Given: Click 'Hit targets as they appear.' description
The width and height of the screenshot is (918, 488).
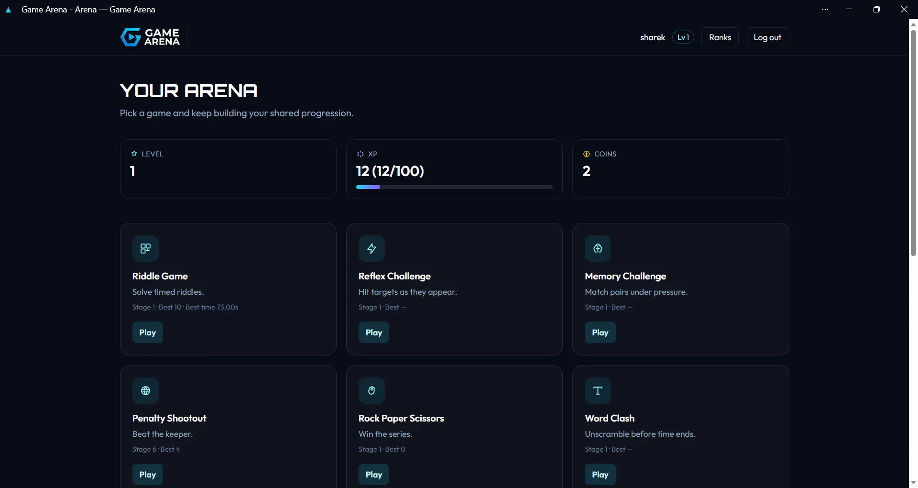Looking at the screenshot, I should (407, 292).
